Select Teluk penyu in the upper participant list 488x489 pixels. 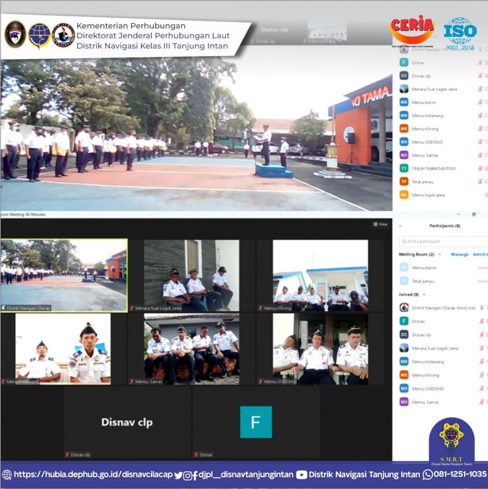click(x=443, y=182)
